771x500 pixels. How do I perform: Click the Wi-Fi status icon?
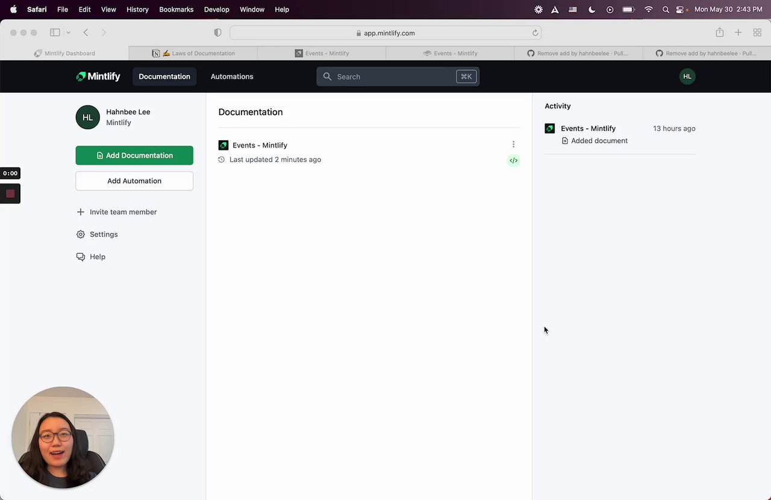tap(649, 10)
